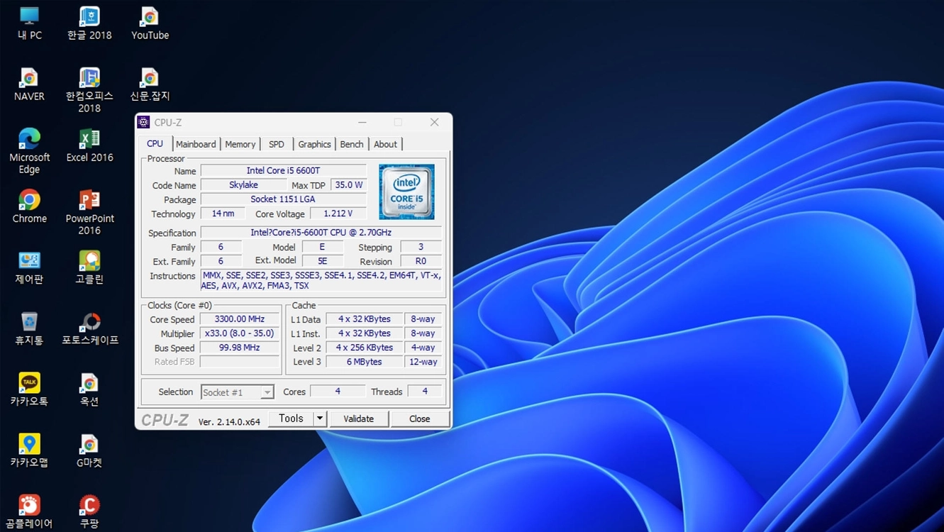Click the Ext. Model 5E value
Image resolution: width=944 pixels, height=532 pixels.
tap(322, 261)
